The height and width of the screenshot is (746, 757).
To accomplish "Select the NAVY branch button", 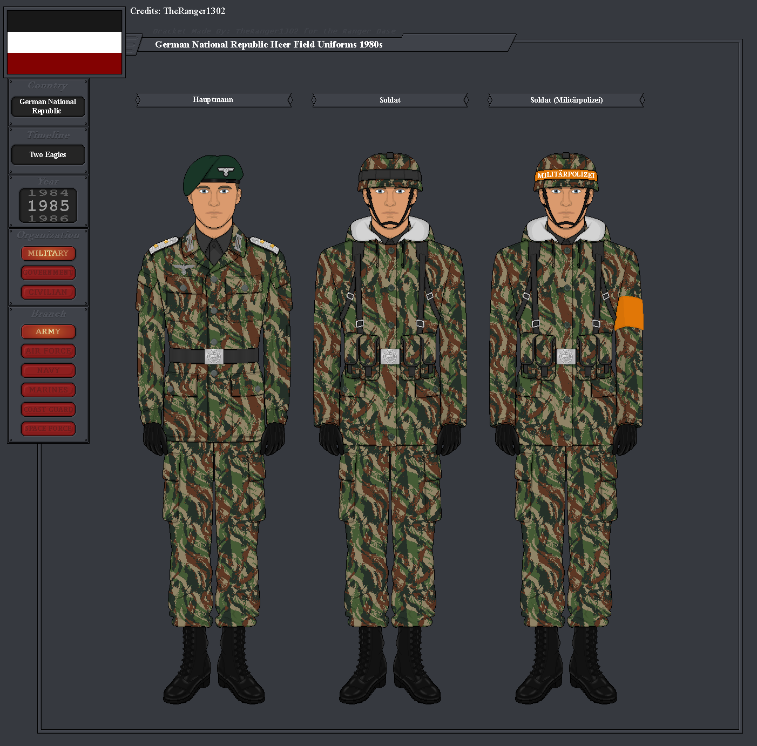I will tap(48, 370).
